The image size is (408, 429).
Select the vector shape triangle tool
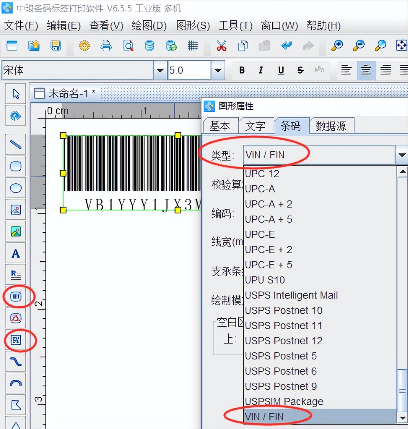click(16, 318)
